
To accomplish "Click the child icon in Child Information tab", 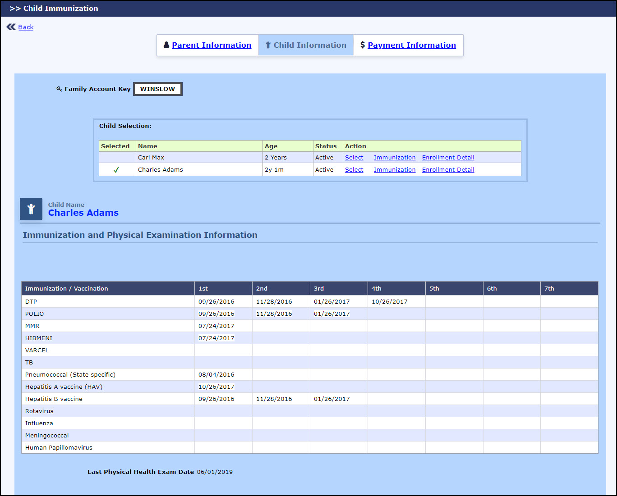I will (268, 45).
